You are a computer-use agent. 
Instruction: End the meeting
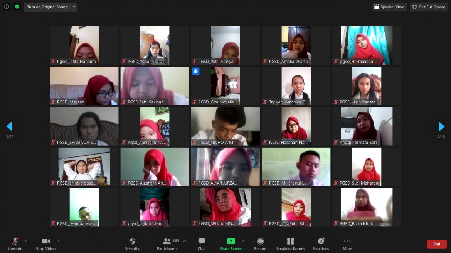pyautogui.click(x=436, y=244)
